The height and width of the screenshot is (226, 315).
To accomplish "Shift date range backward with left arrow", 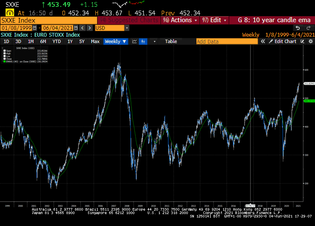I will 82,28.
